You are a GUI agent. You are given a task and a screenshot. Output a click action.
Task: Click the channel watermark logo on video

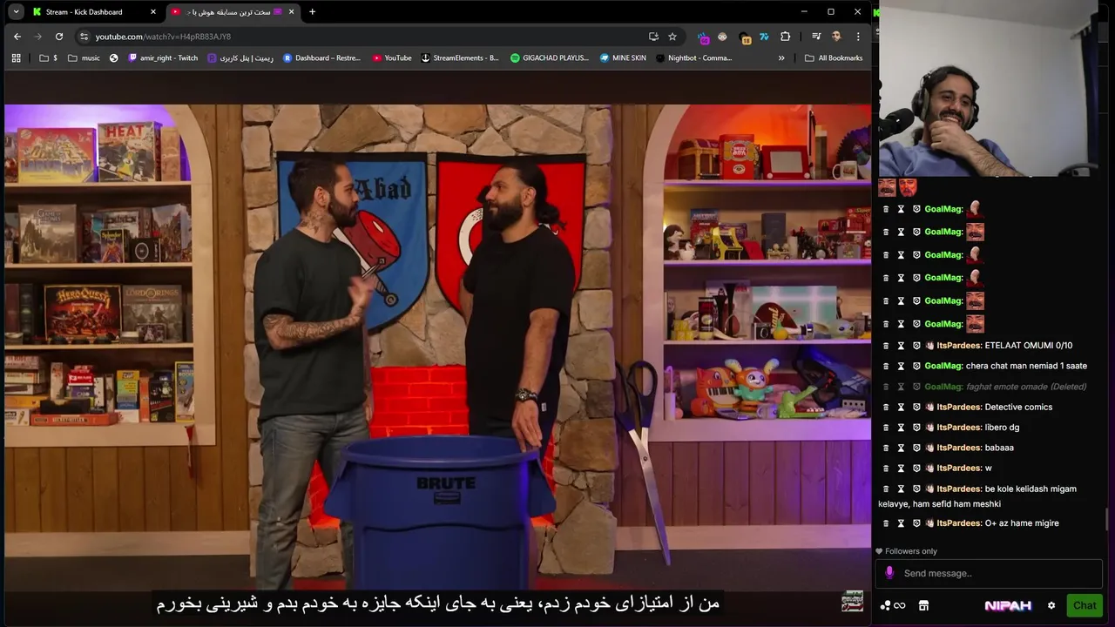click(852, 602)
